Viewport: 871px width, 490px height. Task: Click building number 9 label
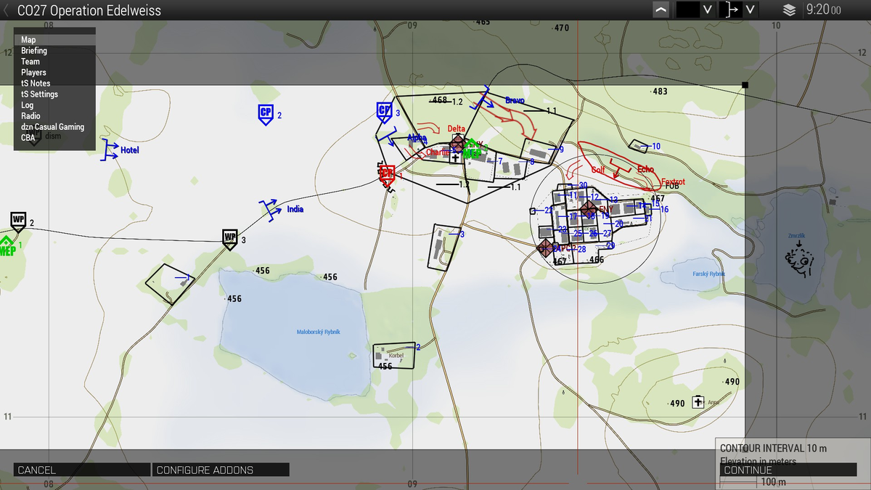[561, 150]
